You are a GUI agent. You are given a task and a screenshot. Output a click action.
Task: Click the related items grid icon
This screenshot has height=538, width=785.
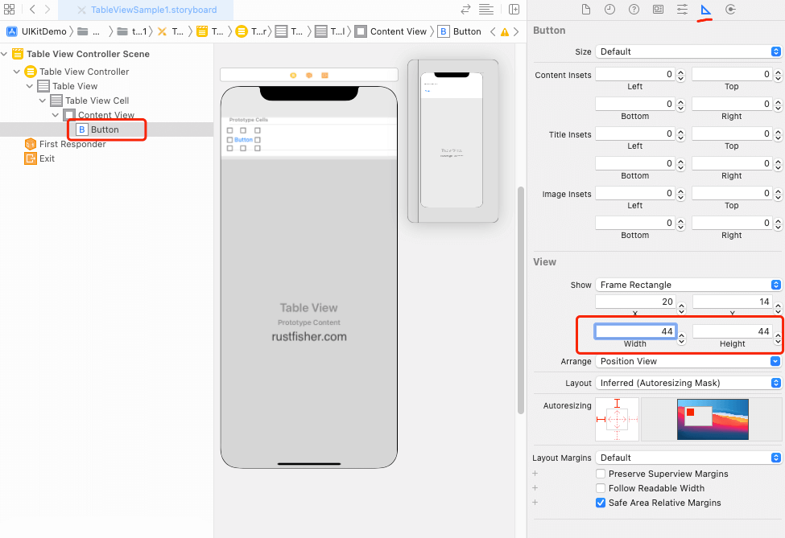10,10
